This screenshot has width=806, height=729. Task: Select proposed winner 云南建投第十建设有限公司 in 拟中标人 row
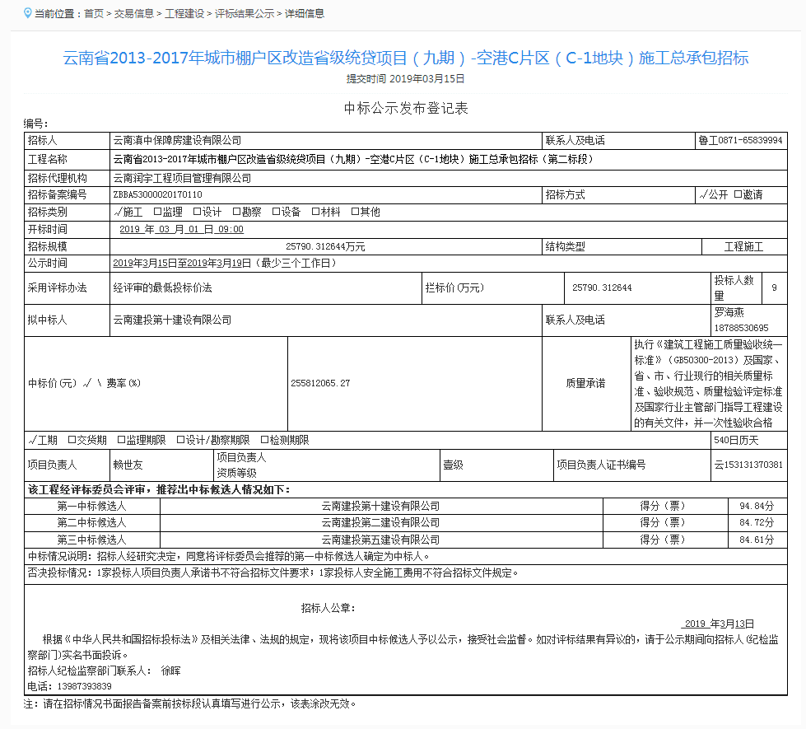pyautogui.click(x=172, y=320)
